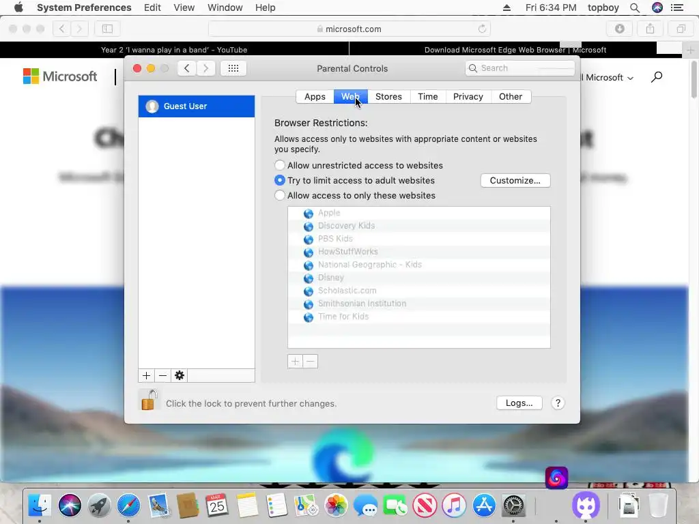The height and width of the screenshot is (524, 699).
Task: Expand the All Microsoft dropdown
Action: pyautogui.click(x=607, y=78)
